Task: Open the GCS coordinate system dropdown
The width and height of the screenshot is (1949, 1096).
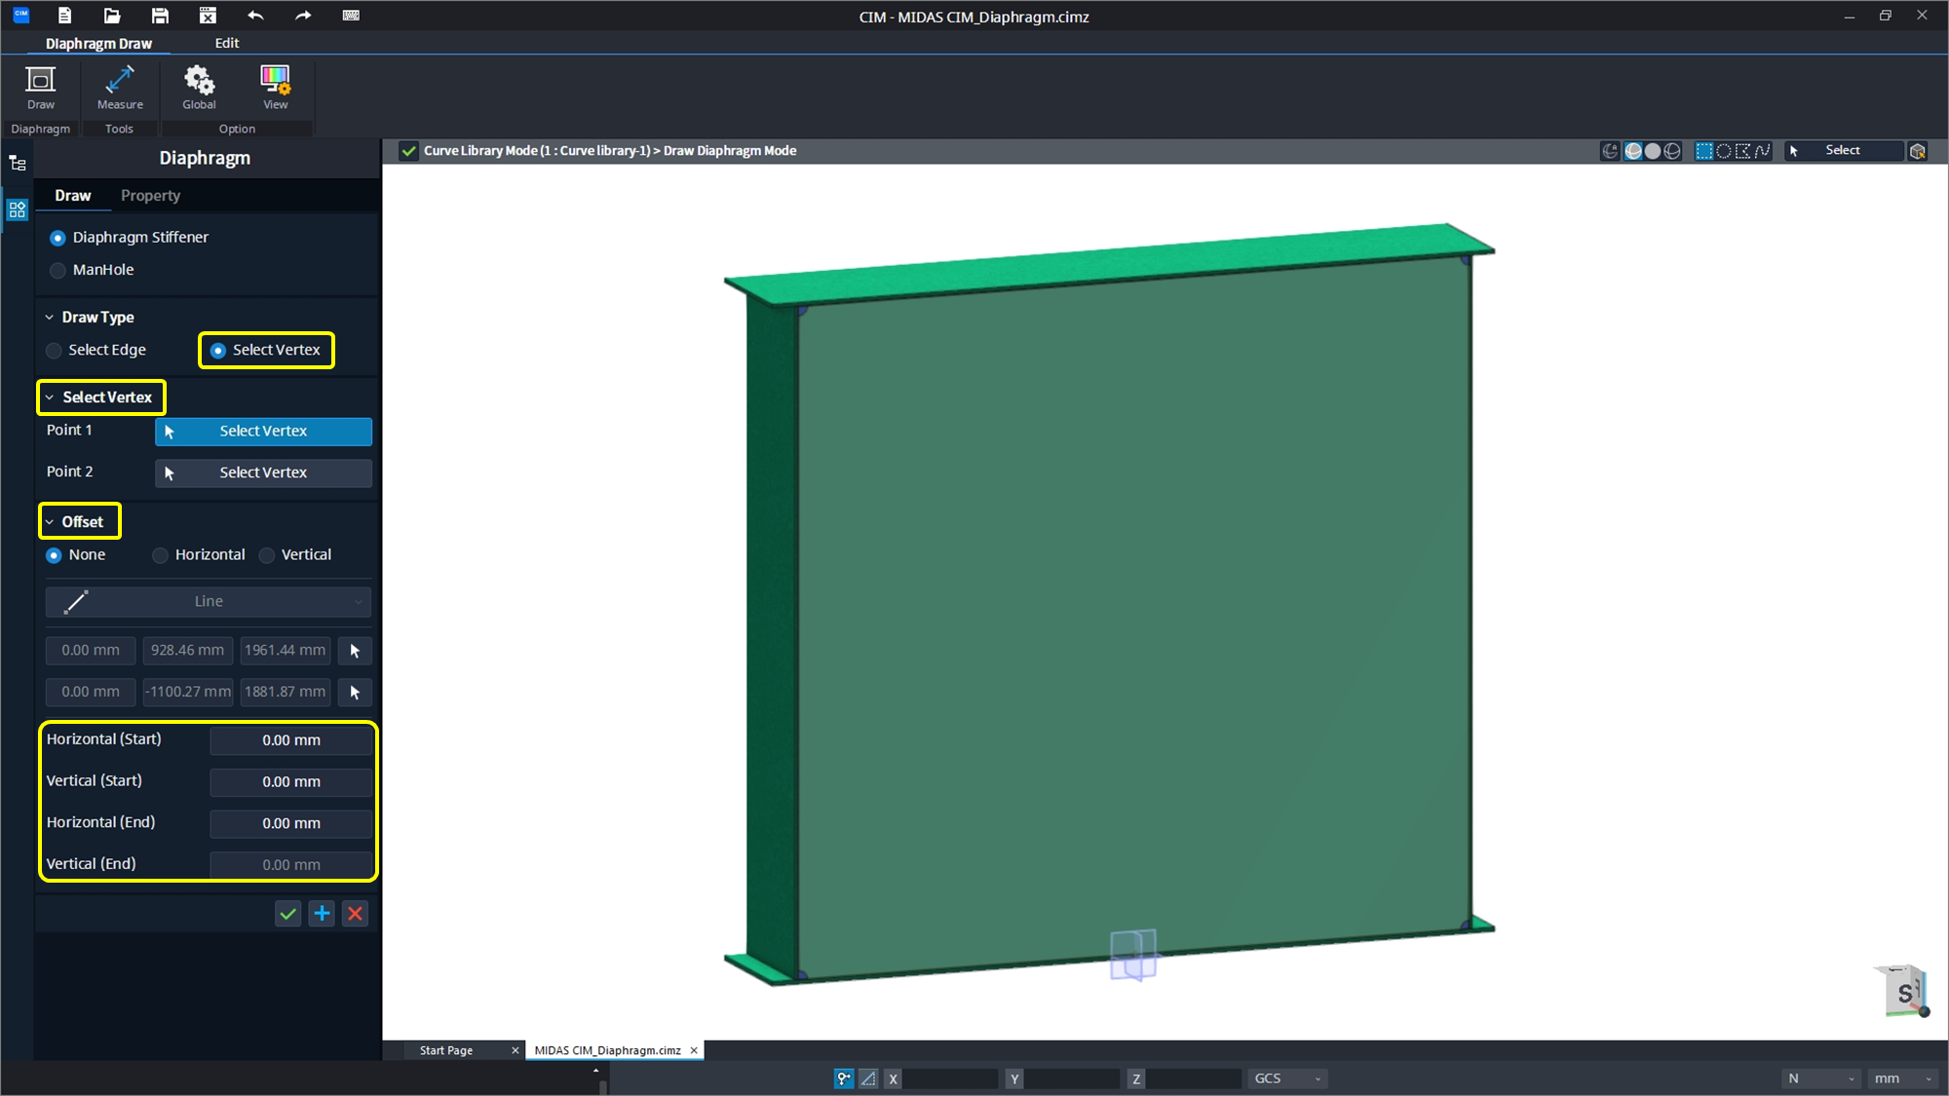Action: tap(1287, 1078)
